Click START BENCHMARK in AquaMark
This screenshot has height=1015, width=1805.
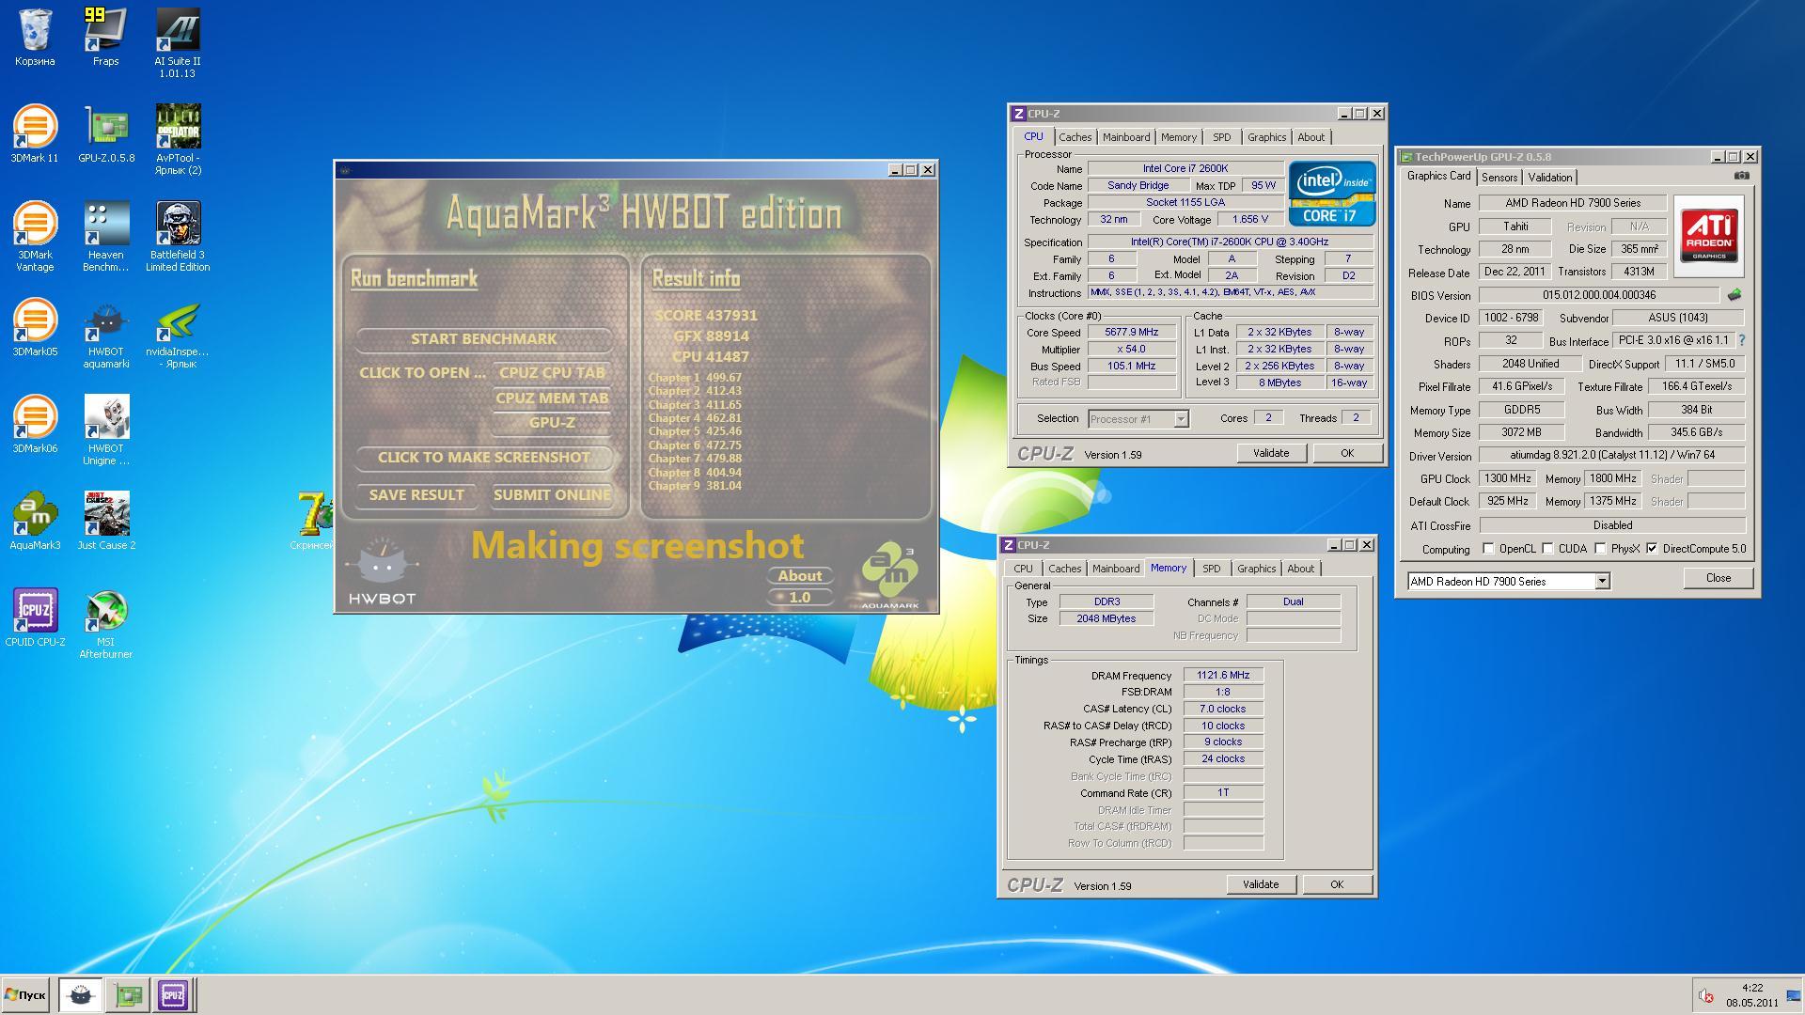pos(483,339)
